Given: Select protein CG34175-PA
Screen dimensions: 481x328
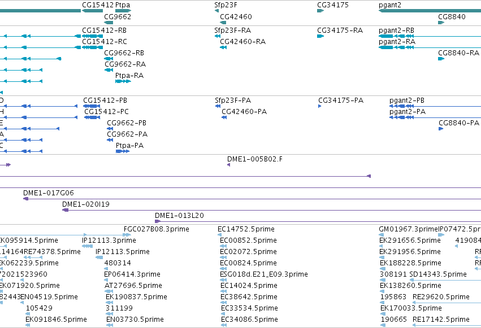Looking at the screenshot, I should 341,100.
